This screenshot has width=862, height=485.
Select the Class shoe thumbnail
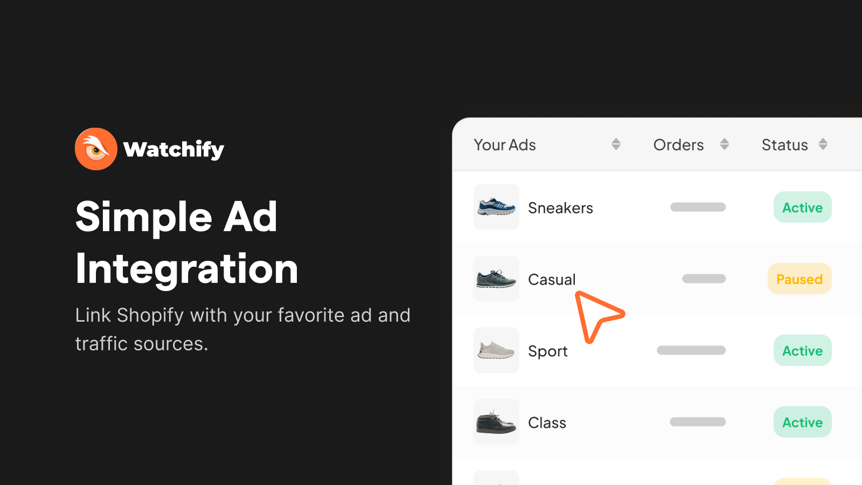(496, 422)
